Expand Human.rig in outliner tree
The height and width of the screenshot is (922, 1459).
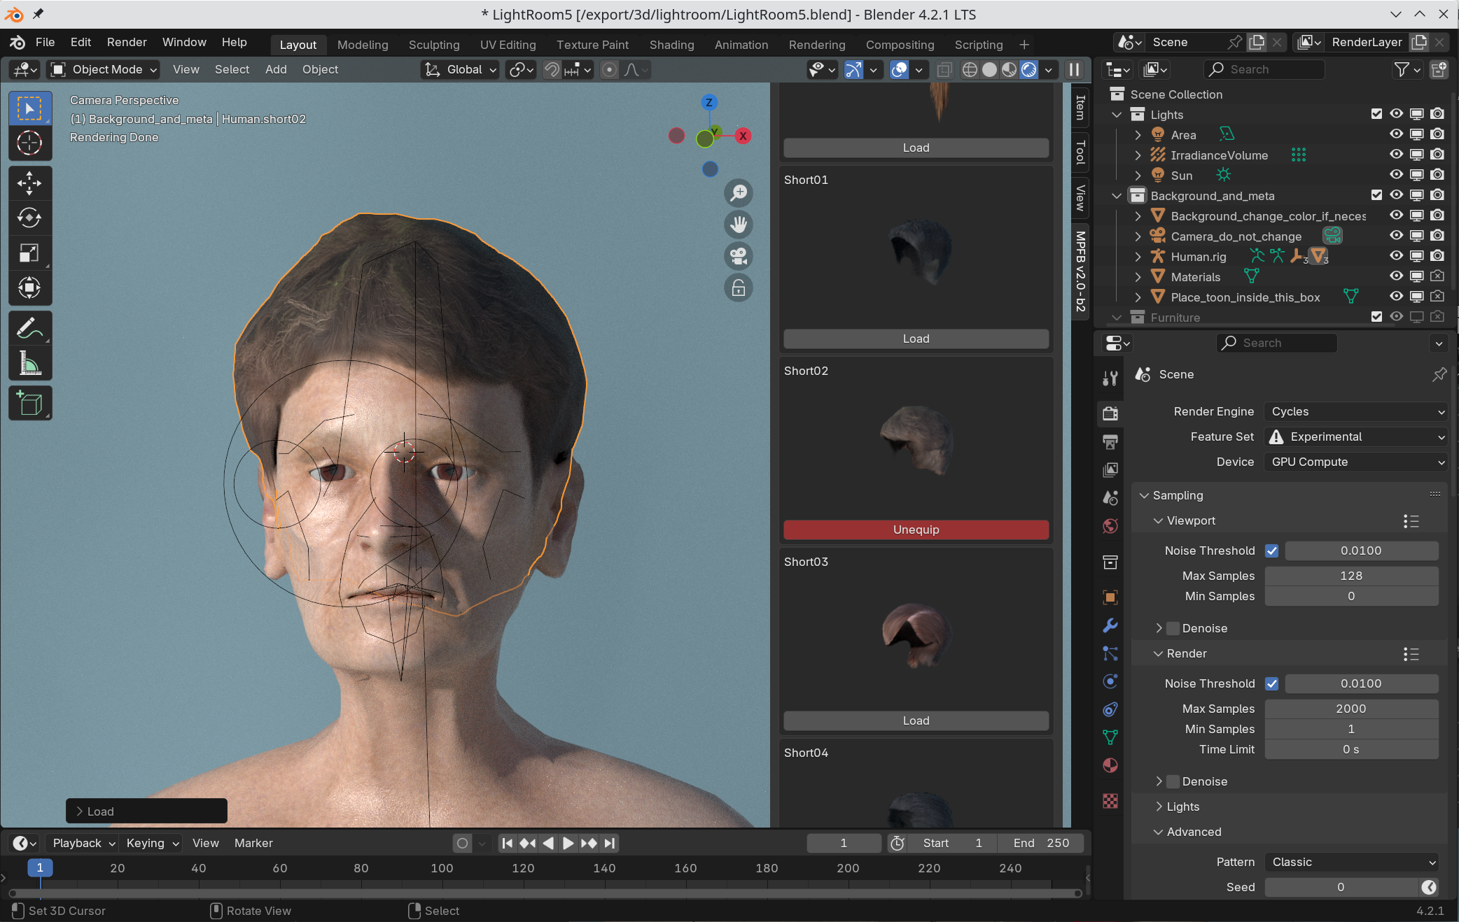[1138, 257]
